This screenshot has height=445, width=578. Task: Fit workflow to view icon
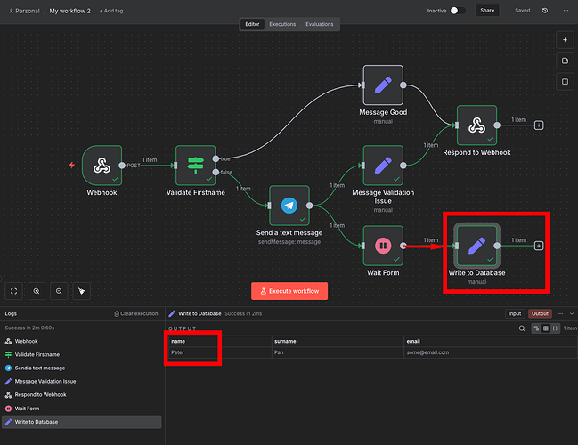[x=14, y=291]
